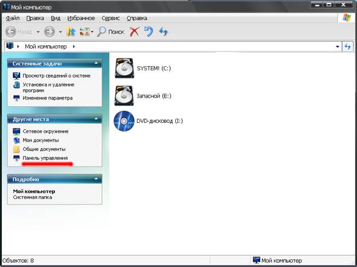The image size is (357, 267).
Task: Click the toolbar refresh arrows icon
Action: pyautogui.click(x=163, y=31)
